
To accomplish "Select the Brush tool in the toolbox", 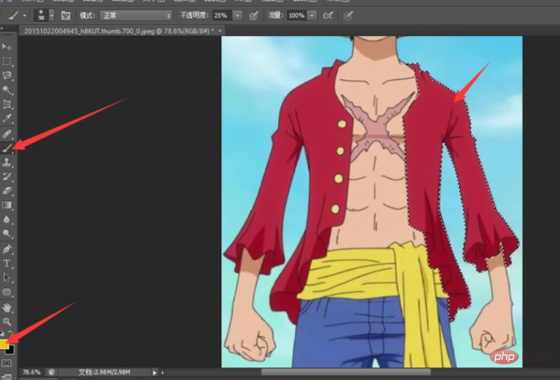I will pos(6,148).
